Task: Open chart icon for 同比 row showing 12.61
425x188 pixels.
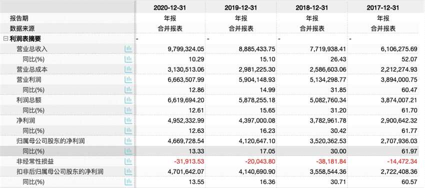Action: pyautogui.click(x=128, y=110)
